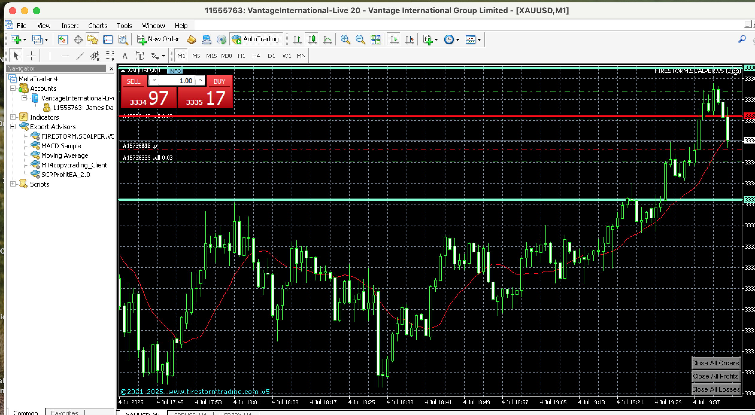Image resolution: width=755 pixels, height=415 pixels.
Task: Open the Templates dropdown
Action: tap(473, 39)
